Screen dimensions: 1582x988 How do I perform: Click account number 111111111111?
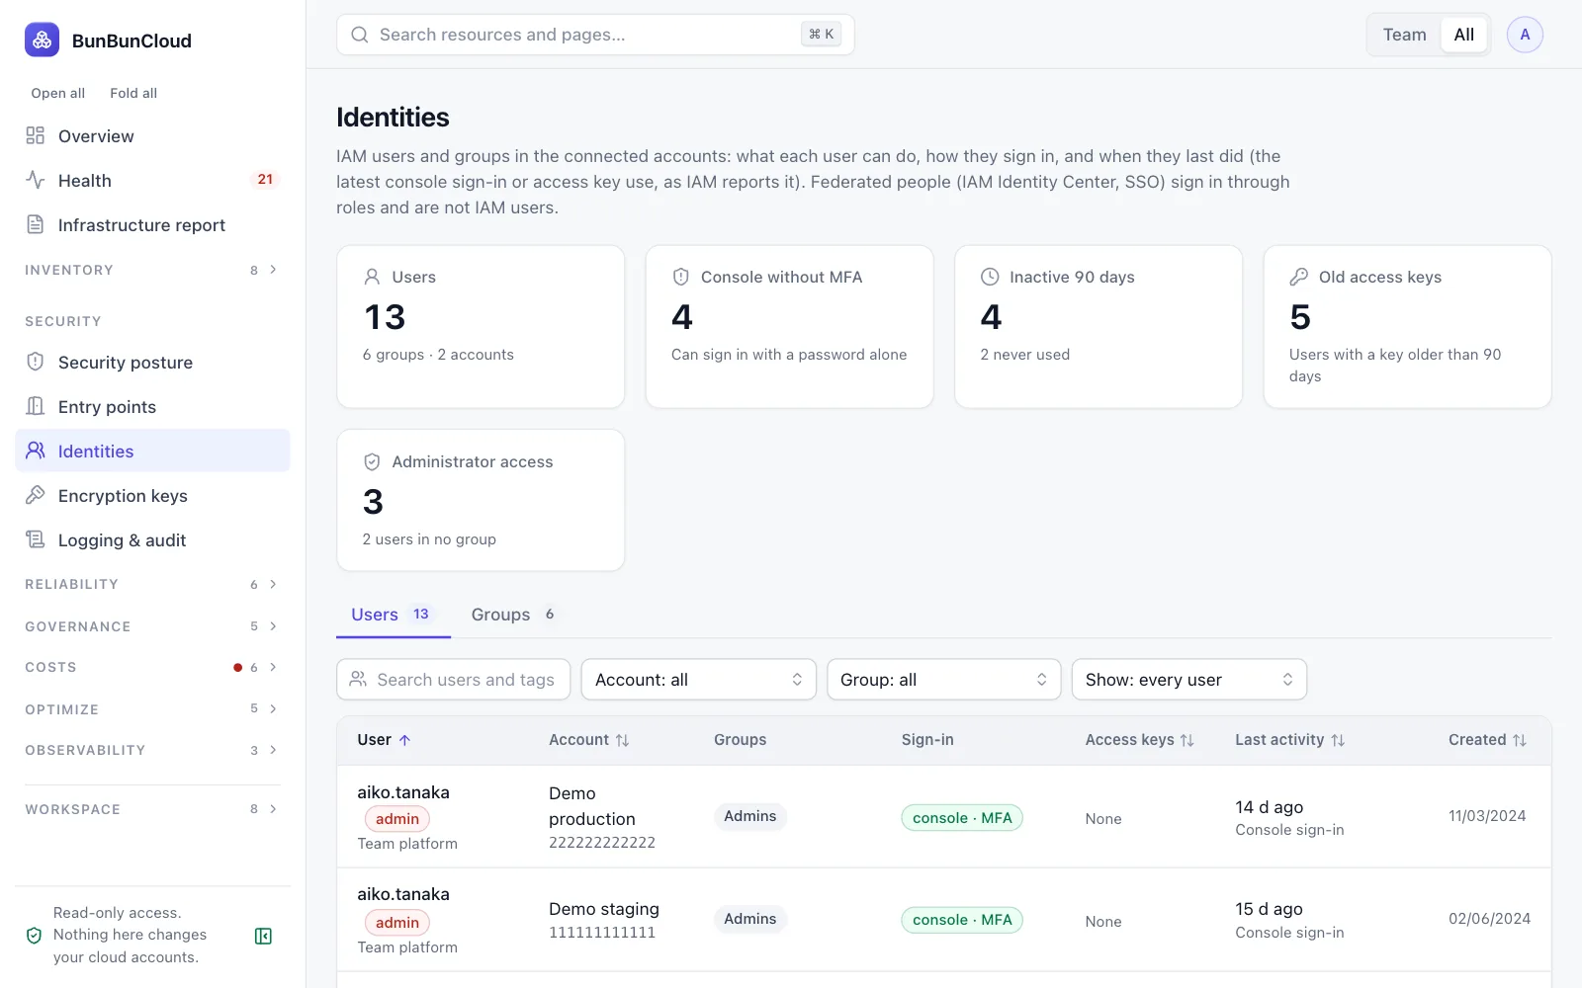click(x=602, y=933)
